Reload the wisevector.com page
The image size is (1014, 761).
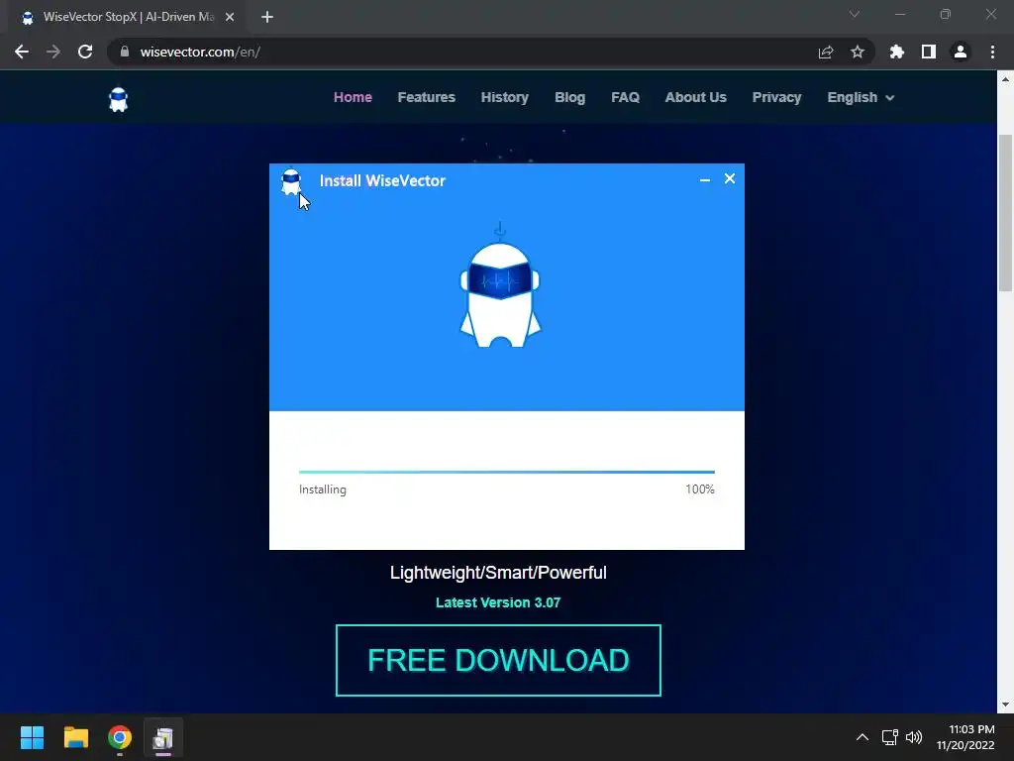[85, 52]
